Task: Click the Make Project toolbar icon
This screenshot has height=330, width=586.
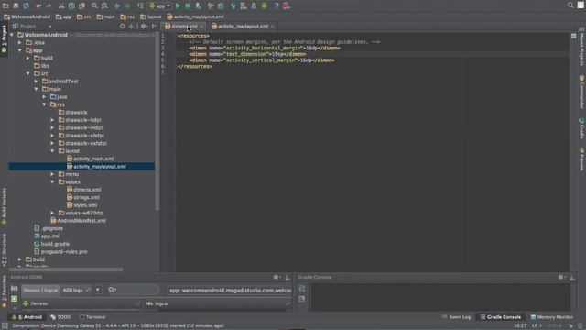Action: tap(140, 6)
